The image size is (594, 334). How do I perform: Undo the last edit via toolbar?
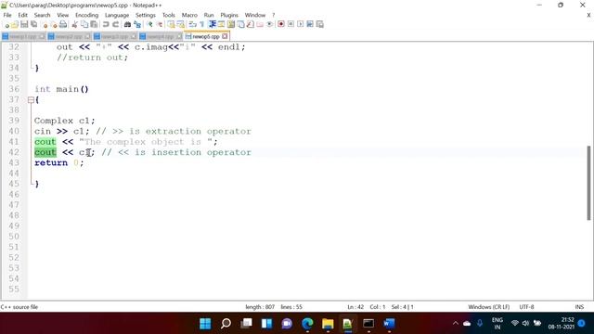(106, 24)
